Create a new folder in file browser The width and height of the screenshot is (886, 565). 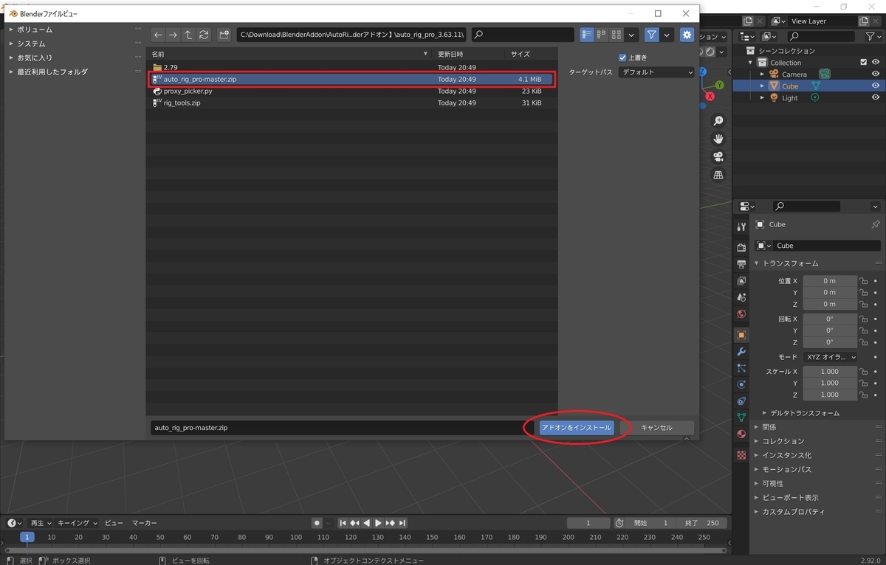coord(224,35)
